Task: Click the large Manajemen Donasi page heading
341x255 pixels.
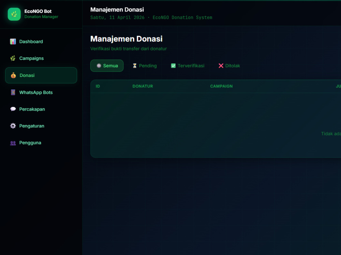Action: [x=127, y=39]
